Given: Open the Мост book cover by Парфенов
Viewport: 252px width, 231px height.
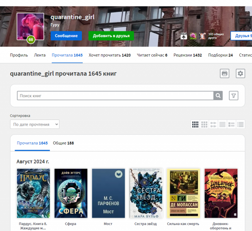Looking at the screenshot, I should tap(109, 193).
